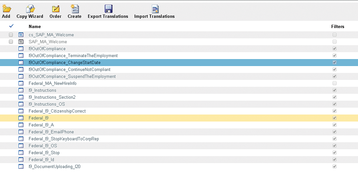
Task: Open the Federal_I9 panel
Action: (x=39, y=118)
